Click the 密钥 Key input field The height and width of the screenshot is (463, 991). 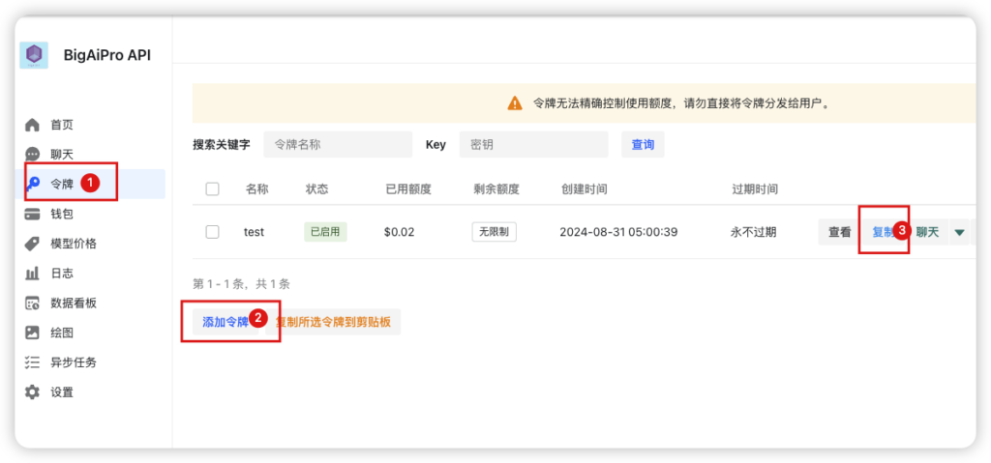(x=533, y=145)
